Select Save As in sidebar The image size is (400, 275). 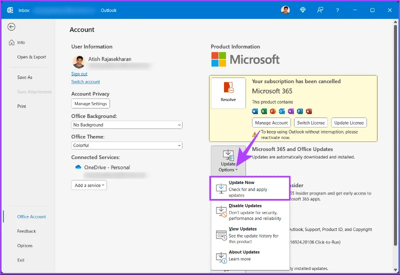[24, 77]
